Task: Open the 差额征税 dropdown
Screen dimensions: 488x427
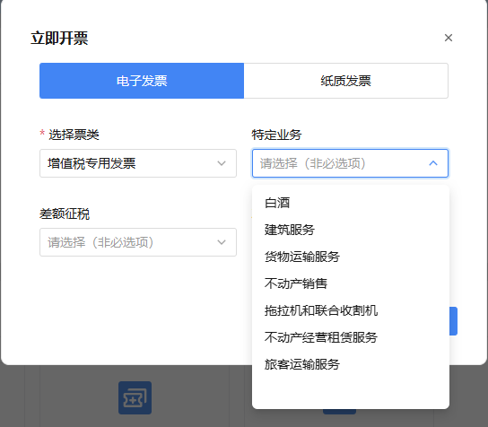Action: pos(138,242)
